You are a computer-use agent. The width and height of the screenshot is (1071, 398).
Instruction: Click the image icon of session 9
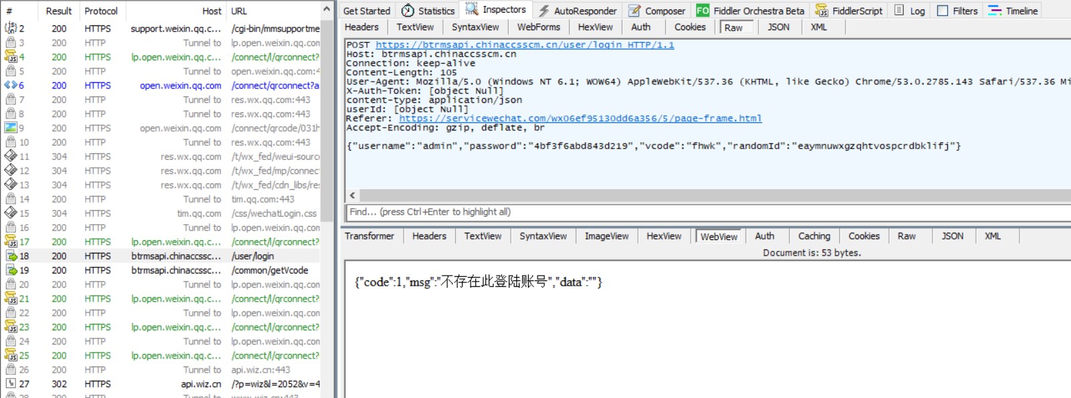pyautogui.click(x=10, y=128)
